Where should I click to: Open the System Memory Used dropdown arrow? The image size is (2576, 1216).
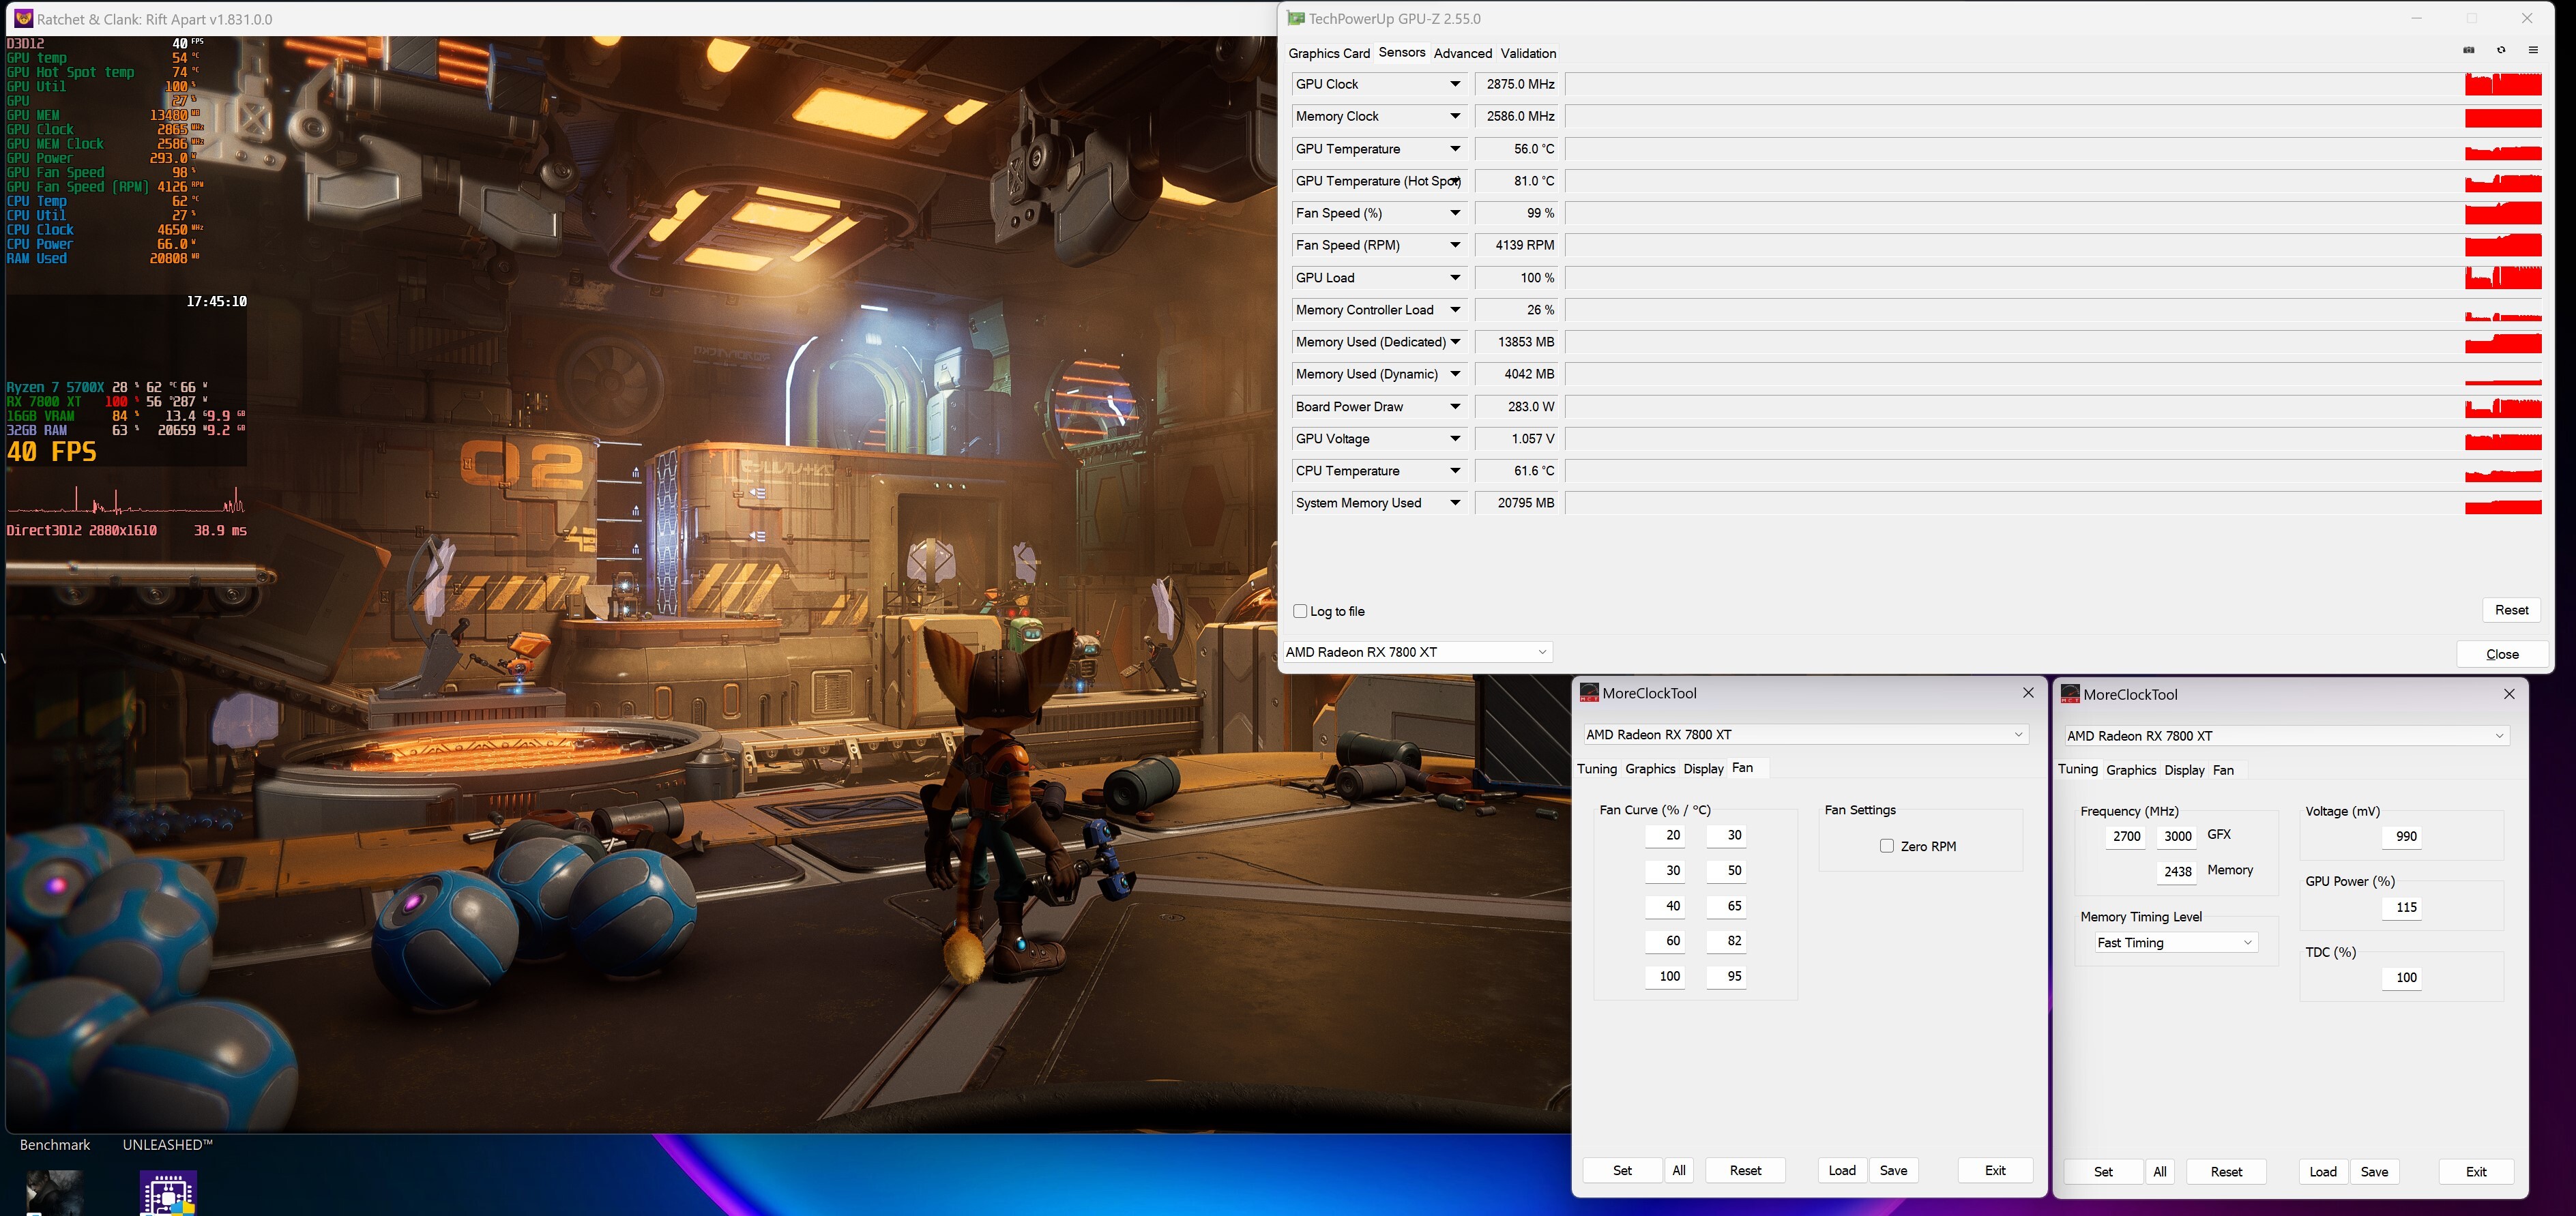pyautogui.click(x=1455, y=503)
